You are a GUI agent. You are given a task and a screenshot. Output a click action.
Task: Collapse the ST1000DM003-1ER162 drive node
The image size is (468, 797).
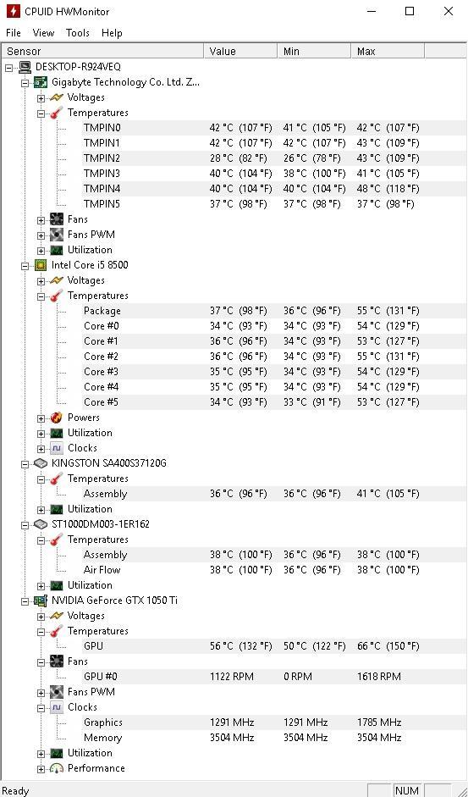(25, 524)
